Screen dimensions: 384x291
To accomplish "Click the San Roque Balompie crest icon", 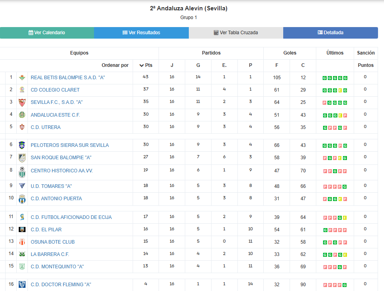I will coord(22,158).
